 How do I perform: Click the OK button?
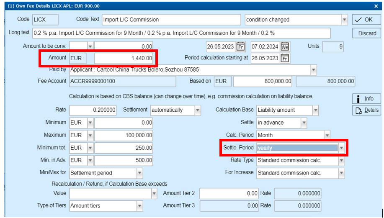[x=366, y=20]
